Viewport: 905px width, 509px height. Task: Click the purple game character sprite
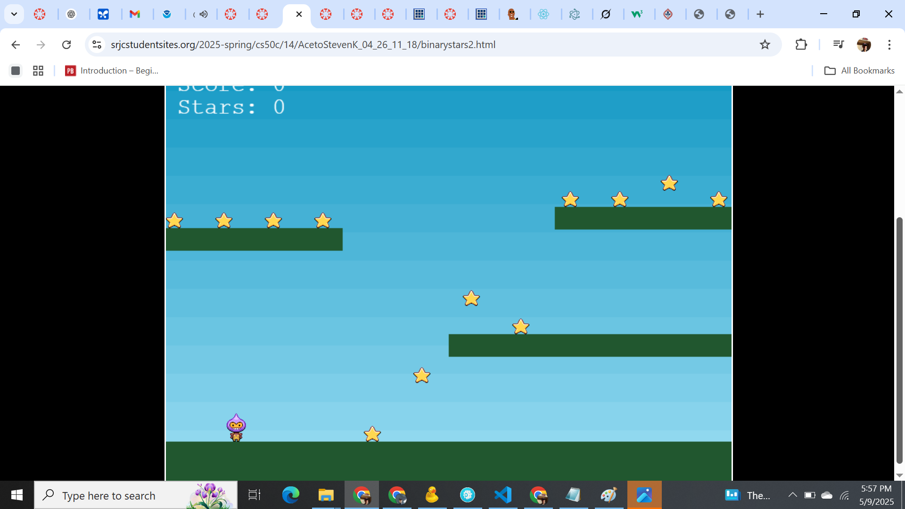tap(236, 427)
